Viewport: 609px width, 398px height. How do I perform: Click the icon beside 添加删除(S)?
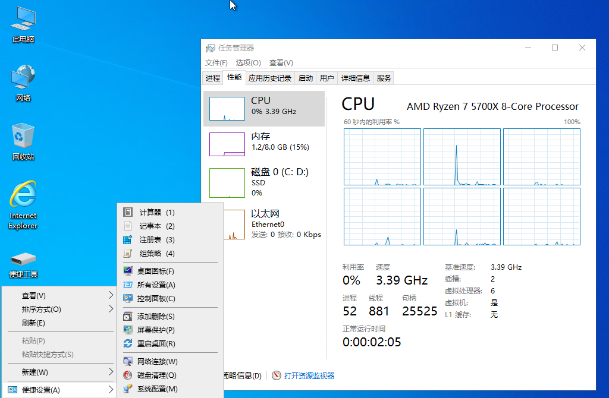click(128, 316)
